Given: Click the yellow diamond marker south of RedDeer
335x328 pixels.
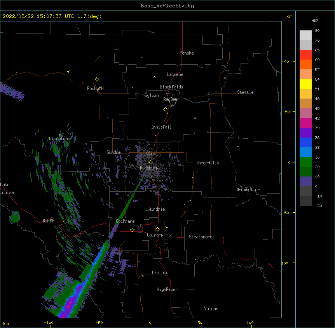Looking at the screenshot, I should pyautogui.click(x=166, y=109).
